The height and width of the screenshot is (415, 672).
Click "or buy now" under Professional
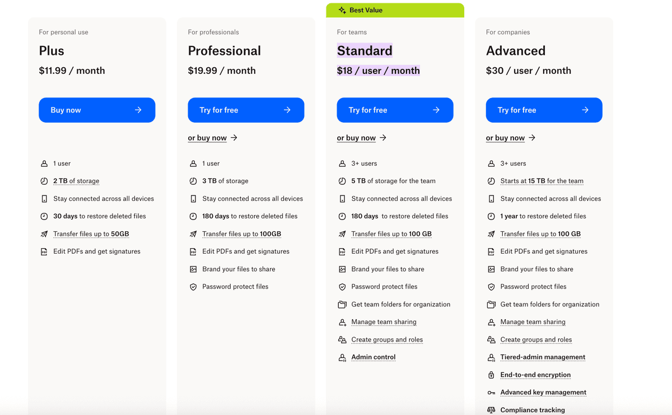[208, 138]
